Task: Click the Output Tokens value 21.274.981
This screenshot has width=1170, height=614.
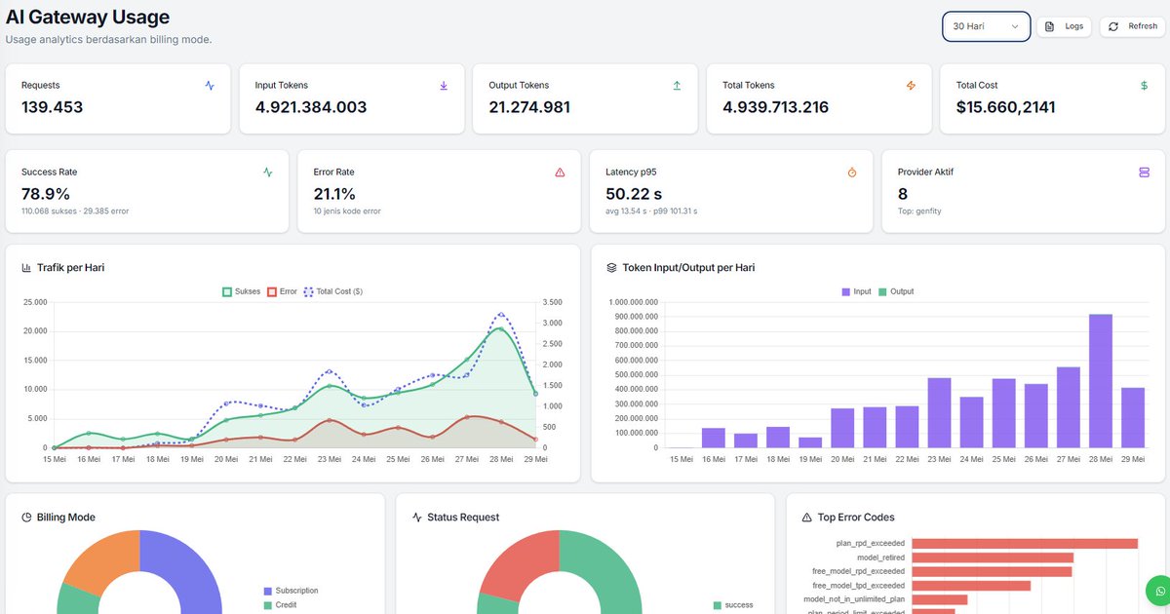Action: [529, 107]
